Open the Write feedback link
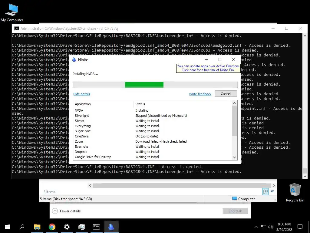The height and width of the screenshot is (233, 310). click(x=200, y=94)
